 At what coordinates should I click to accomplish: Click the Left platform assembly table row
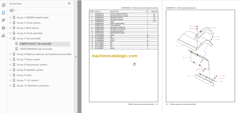click(x=124, y=18)
